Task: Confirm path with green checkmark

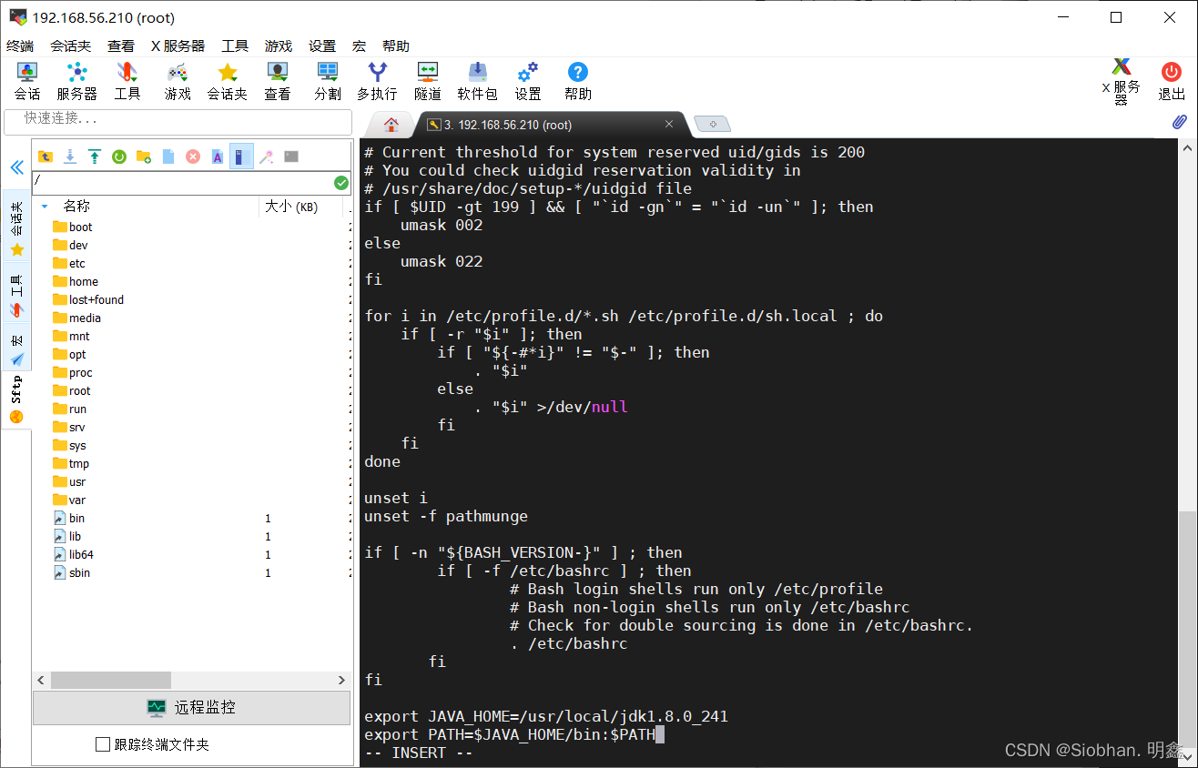Action: click(x=341, y=183)
